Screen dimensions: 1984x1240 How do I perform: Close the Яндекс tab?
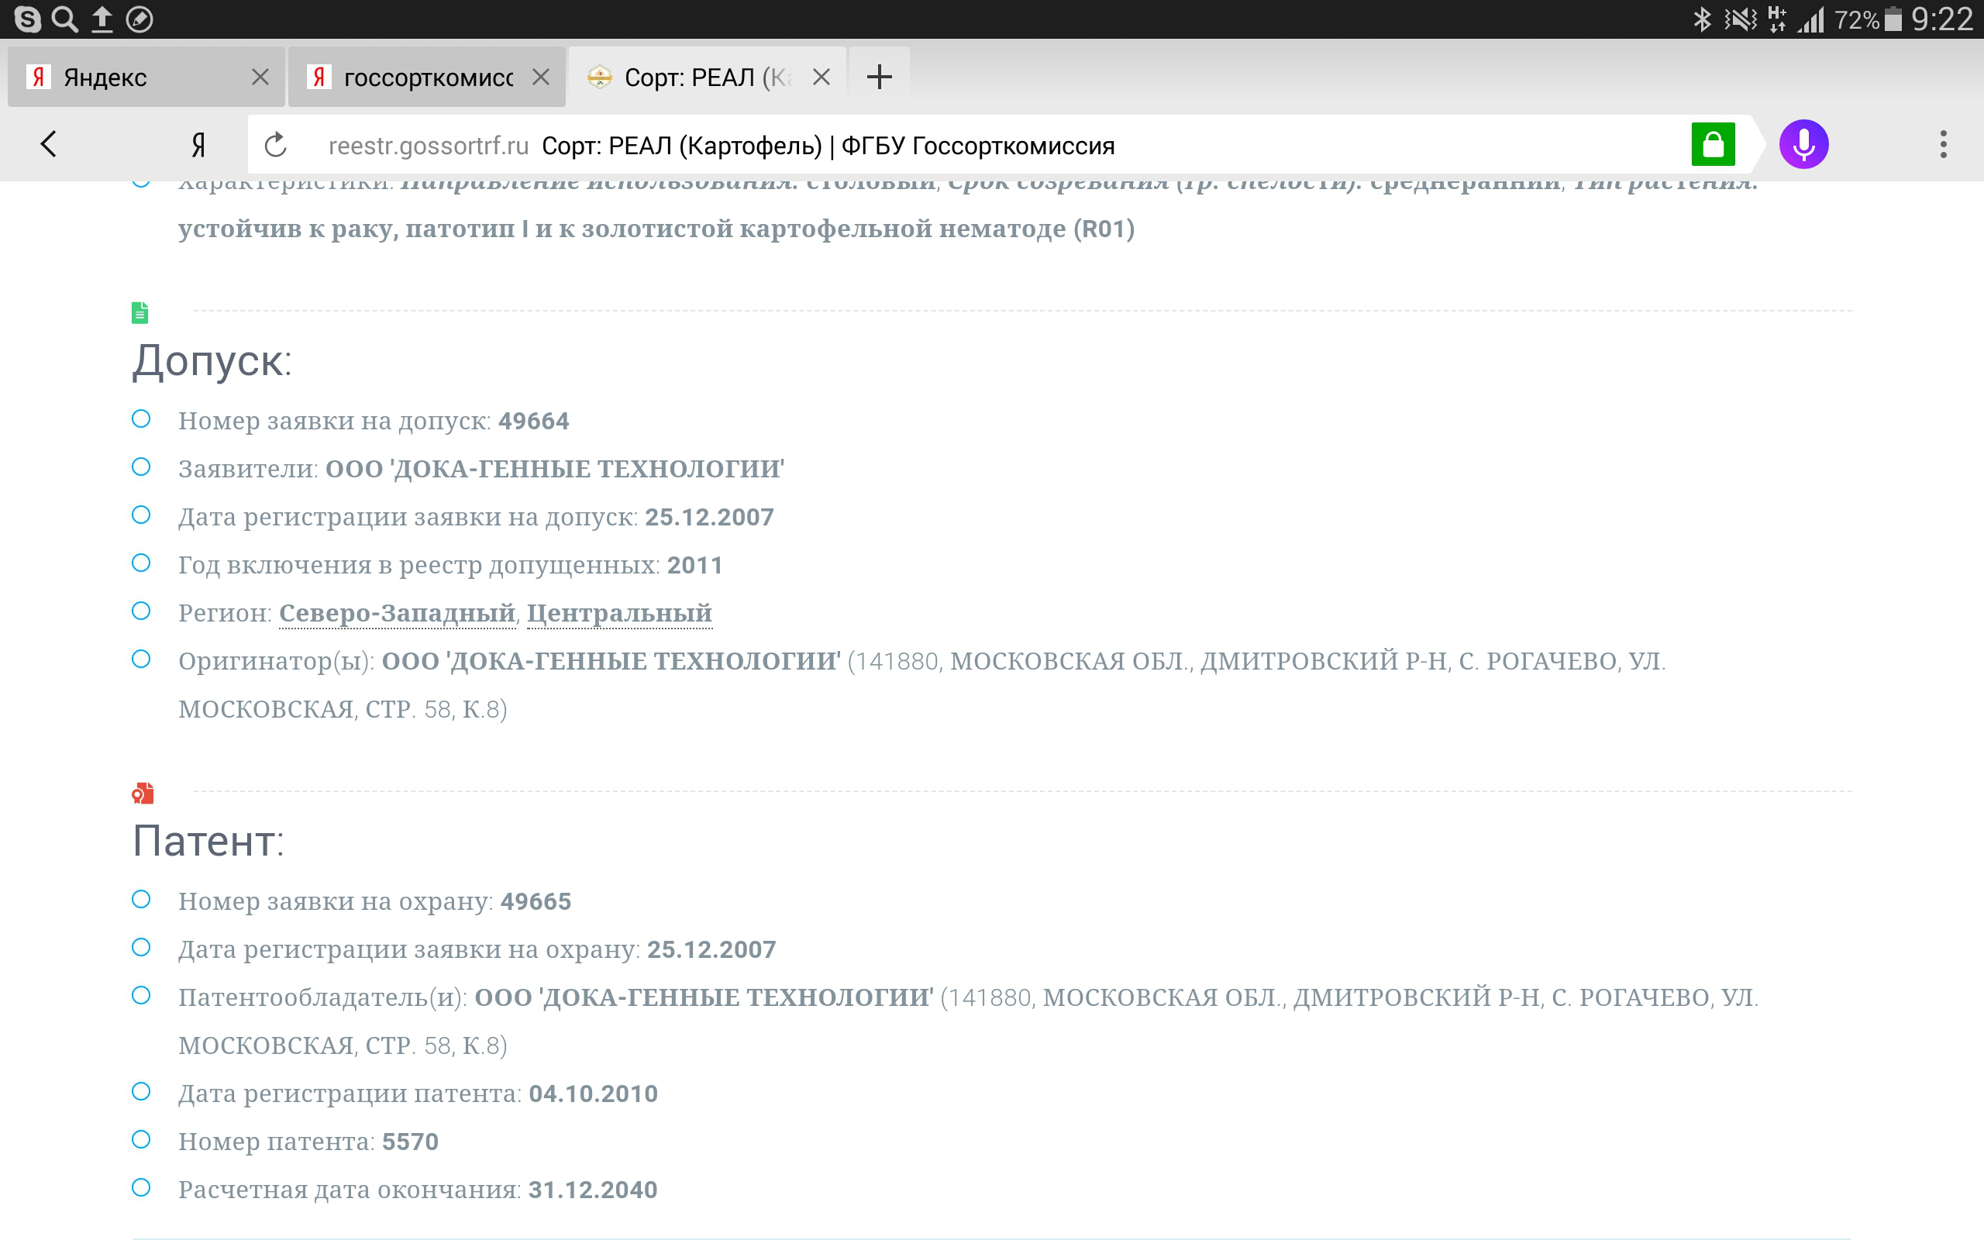click(260, 77)
